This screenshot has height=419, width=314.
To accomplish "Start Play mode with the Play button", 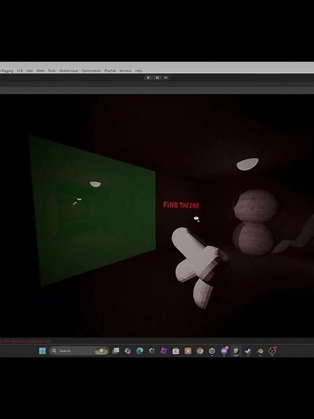I will [x=148, y=77].
